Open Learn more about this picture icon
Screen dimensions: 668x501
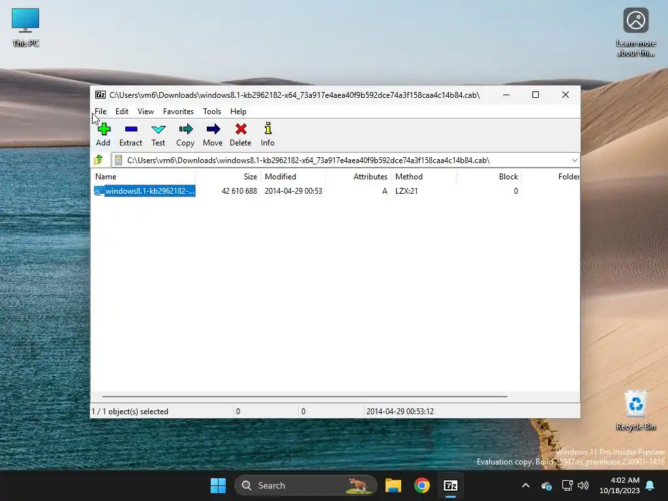635,33
